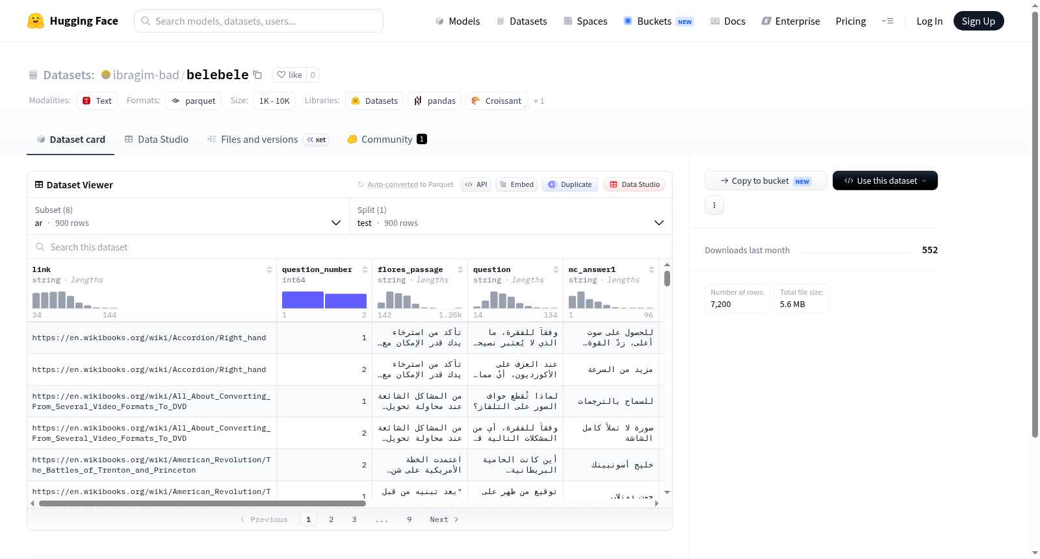The image size is (1040, 559).
Task: Select the Accordion/Right_hand row with question 1
Action: pyautogui.click(x=343, y=338)
